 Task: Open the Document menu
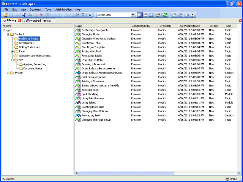tap(35, 9)
